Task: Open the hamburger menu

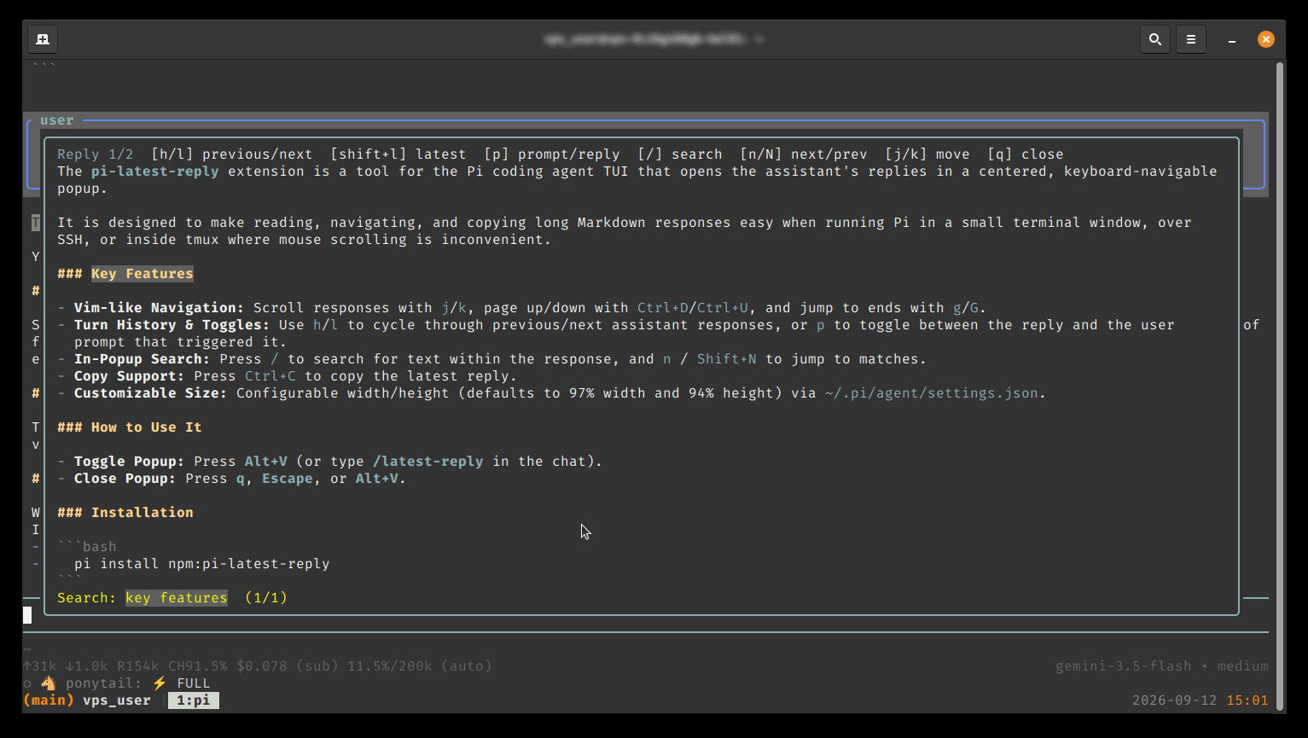Action: coord(1191,39)
